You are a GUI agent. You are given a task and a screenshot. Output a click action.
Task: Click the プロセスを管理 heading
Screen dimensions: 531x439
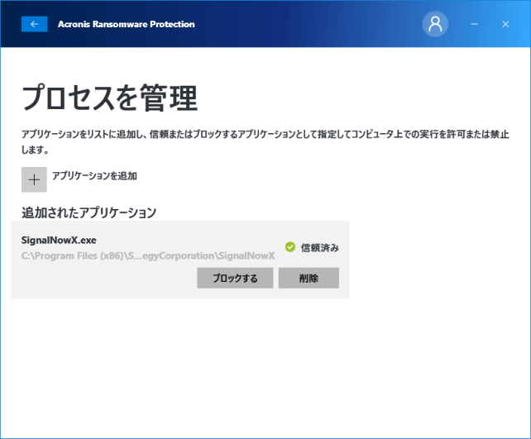point(110,98)
